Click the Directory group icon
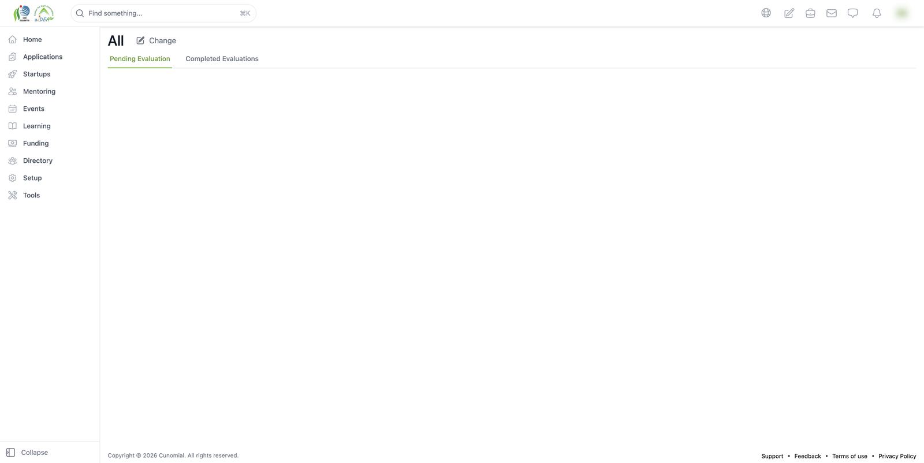The height and width of the screenshot is (463, 924). click(12, 160)
